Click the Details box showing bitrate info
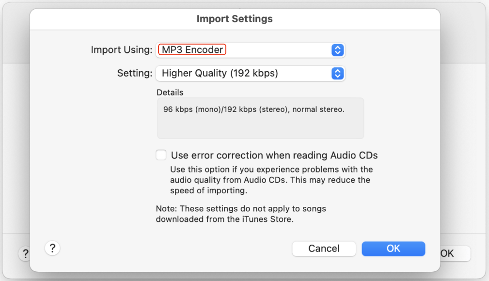The height and width of the screenshot is (281, 489). 260,118
